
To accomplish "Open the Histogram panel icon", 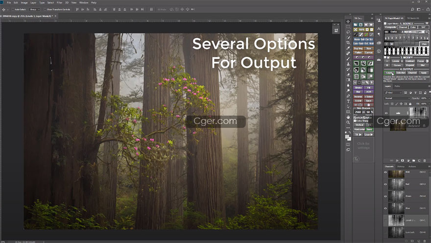I will (379, 60).
